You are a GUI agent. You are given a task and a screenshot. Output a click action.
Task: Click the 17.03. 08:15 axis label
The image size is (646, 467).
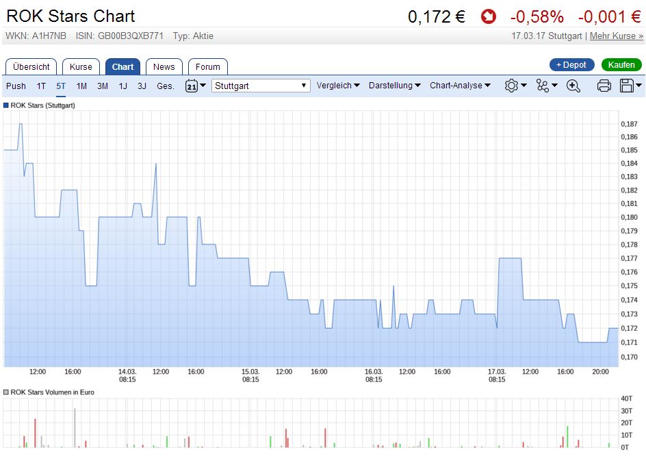point(497,375)
